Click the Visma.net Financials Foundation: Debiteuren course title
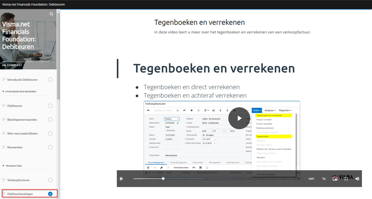The width and height of the screenshot is (372, 199). (19, 36)
